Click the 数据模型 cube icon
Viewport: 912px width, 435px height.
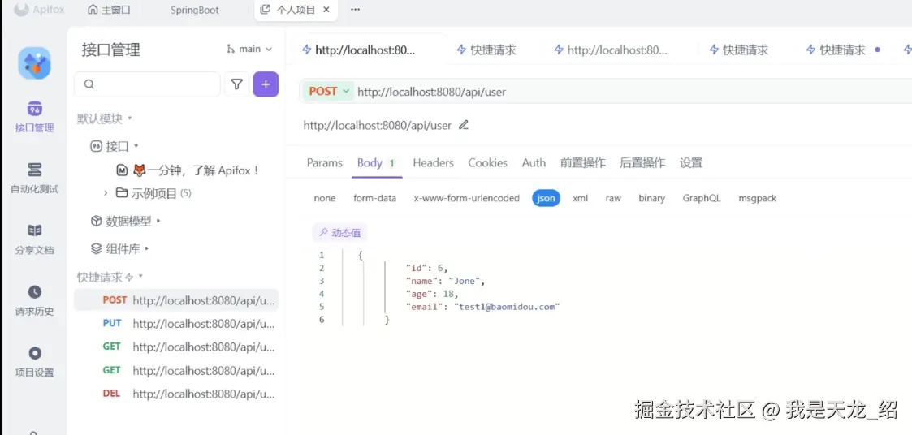tap(96, 221)
